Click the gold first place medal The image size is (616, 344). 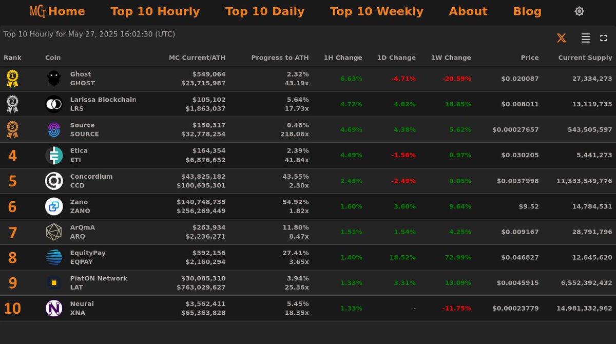point(12,79)
